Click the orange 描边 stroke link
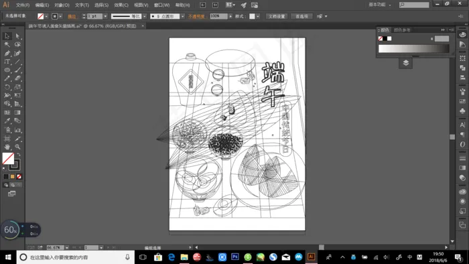This screenshot has width=469, height=264. click(72, 17)
